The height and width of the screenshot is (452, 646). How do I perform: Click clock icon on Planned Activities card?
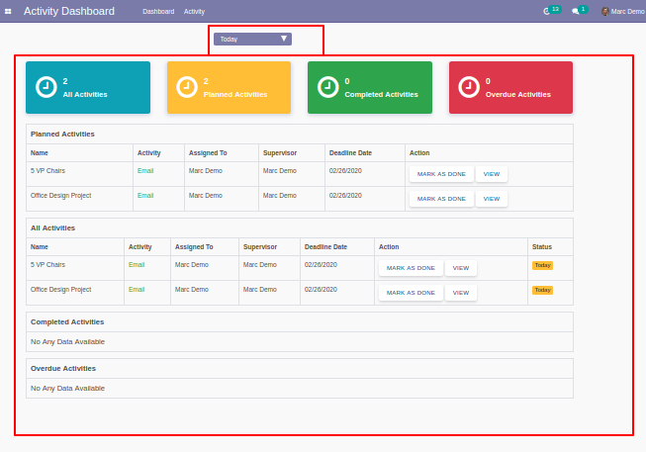(x=187, y=87)
